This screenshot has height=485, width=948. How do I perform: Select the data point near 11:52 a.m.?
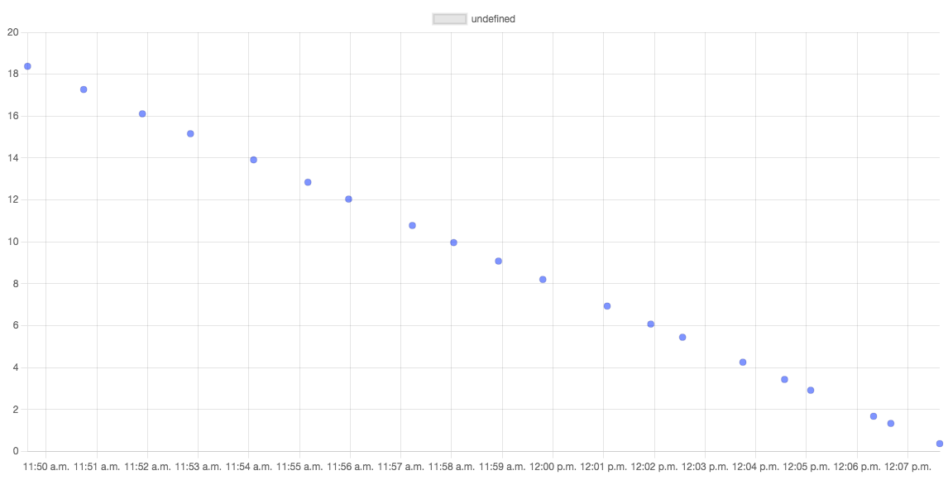click(x=142, y=113)
